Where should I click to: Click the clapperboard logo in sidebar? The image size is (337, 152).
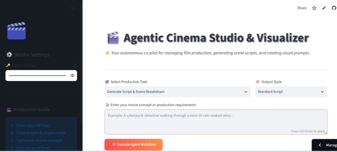17,31
